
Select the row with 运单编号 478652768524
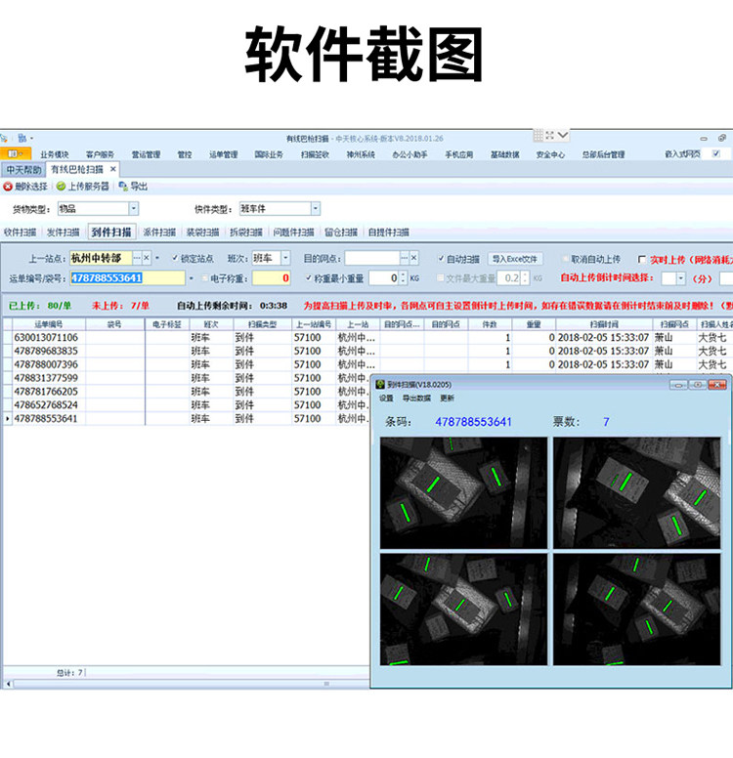tap(187, 405)
